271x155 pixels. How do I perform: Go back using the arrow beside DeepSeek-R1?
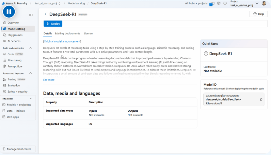click(x=46, y=14)
